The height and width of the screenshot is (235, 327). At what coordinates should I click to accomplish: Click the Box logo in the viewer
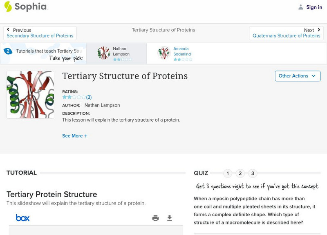click(x=22, y=218)
